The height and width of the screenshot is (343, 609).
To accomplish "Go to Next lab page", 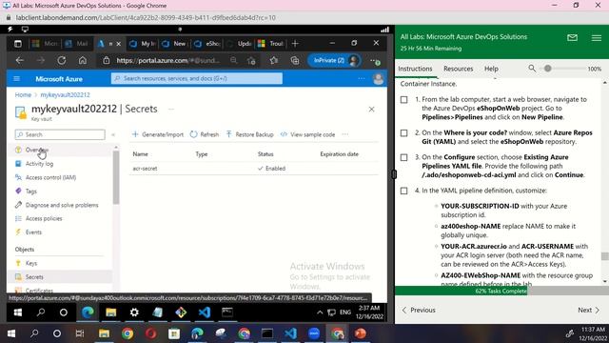I will coord(589,310).
